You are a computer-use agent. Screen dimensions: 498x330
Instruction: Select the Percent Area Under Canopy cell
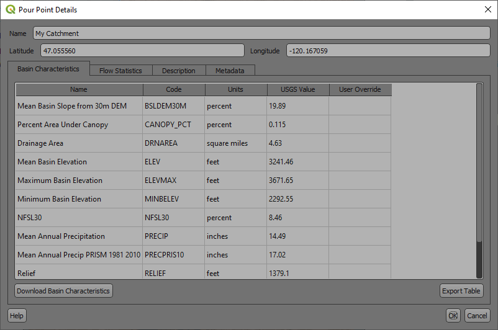[79, 125]
